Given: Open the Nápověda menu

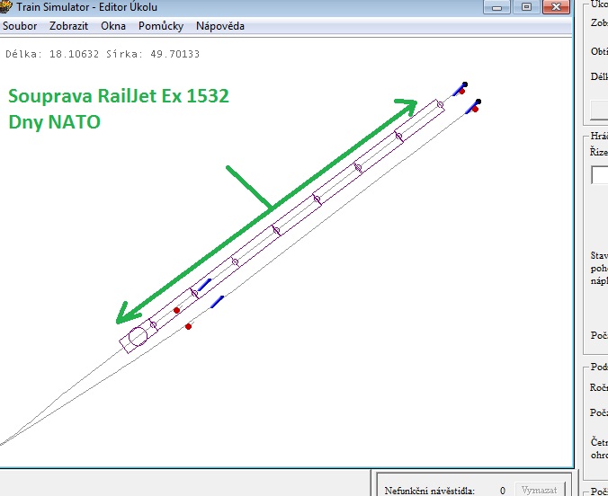Looking at the screenshot, I should (x=220, y=26).
